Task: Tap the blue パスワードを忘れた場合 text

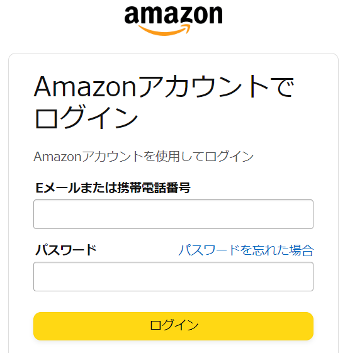Action: click(x=246, y=250)
